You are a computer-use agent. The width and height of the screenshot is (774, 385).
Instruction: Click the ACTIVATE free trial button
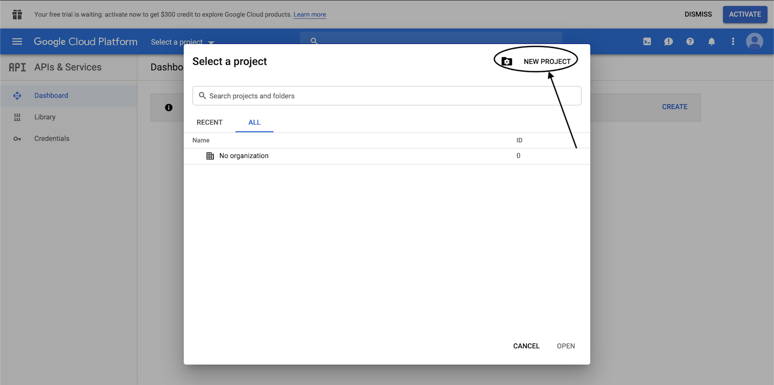coord(744,15)
